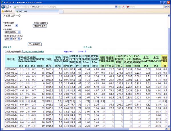Viewport: 171px width, 131px height.
Task: Click the Internet Explorer title bar icon
Action: coord(2,2)
